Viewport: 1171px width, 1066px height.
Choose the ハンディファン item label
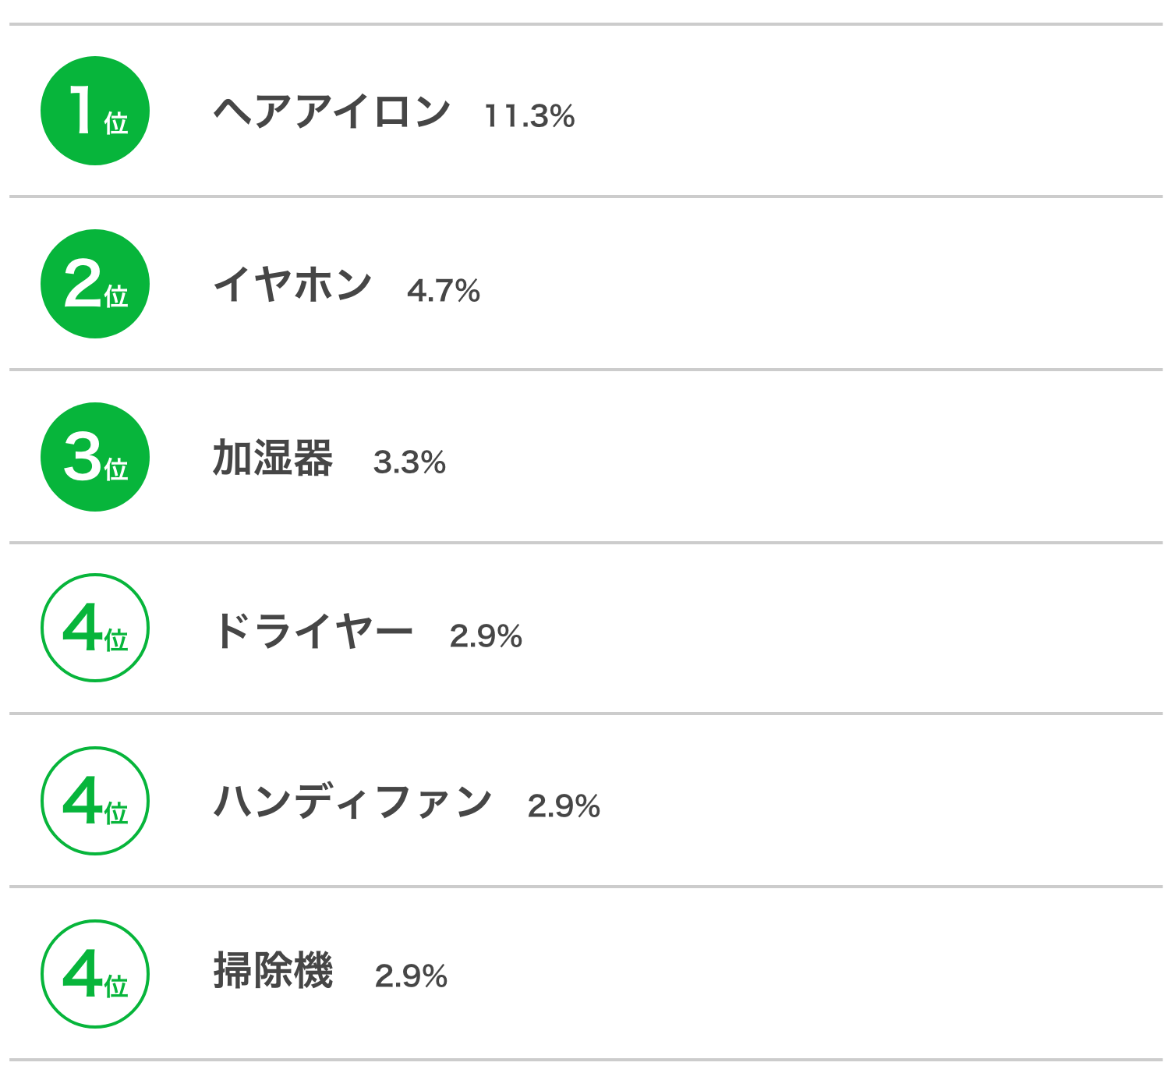tap(352, 802)
